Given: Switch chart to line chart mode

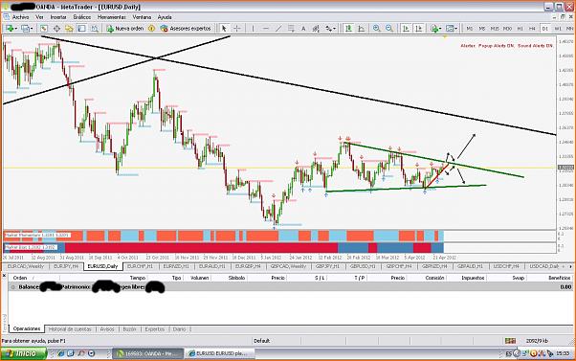Looking at the screenshot, I should (x=361, y=29).
